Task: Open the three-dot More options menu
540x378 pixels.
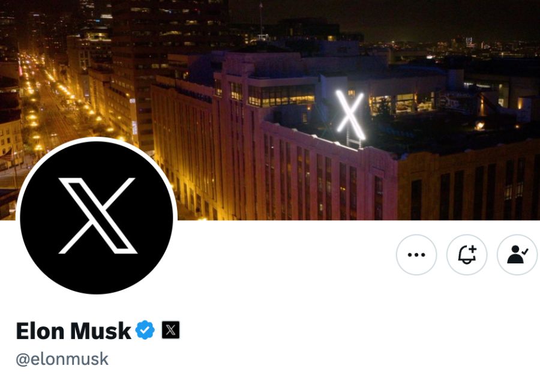Action: [x=416, y=255]
